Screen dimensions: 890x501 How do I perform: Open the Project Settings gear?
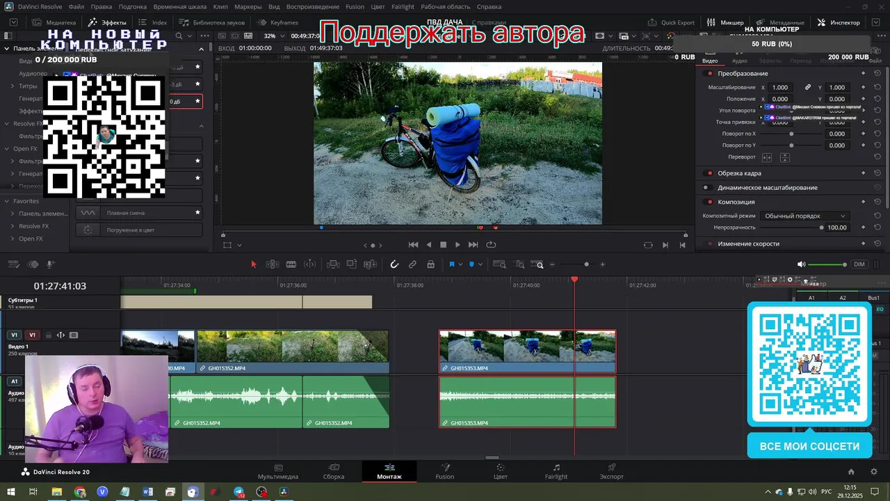click(x=874, y=472)
